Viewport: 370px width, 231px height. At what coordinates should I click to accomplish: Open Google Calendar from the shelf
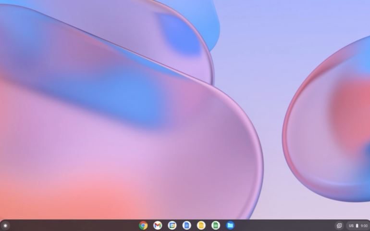(x=172, y=225)
